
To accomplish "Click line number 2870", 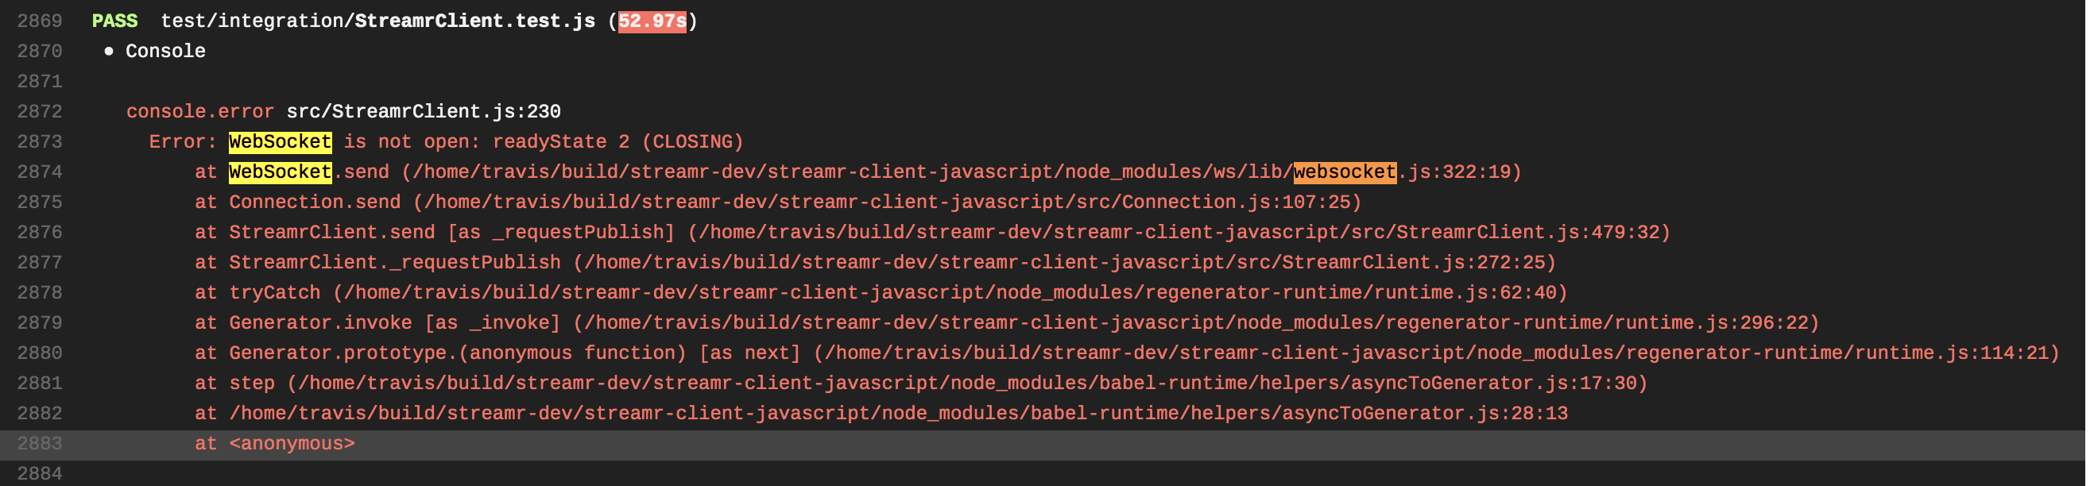I will coord(40,52).
